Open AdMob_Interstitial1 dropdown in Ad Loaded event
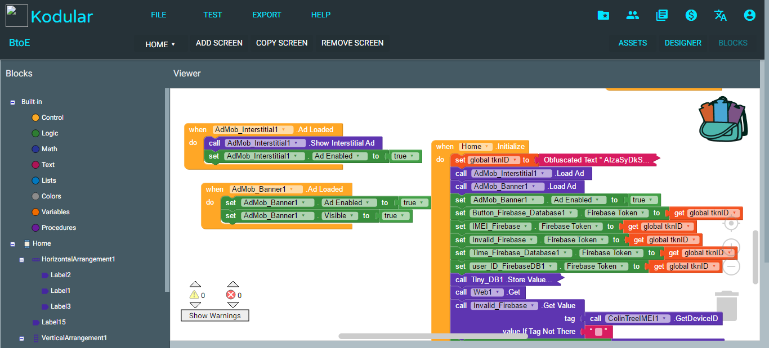The height and width of the screenshot is (348, 769). (253, 130)
